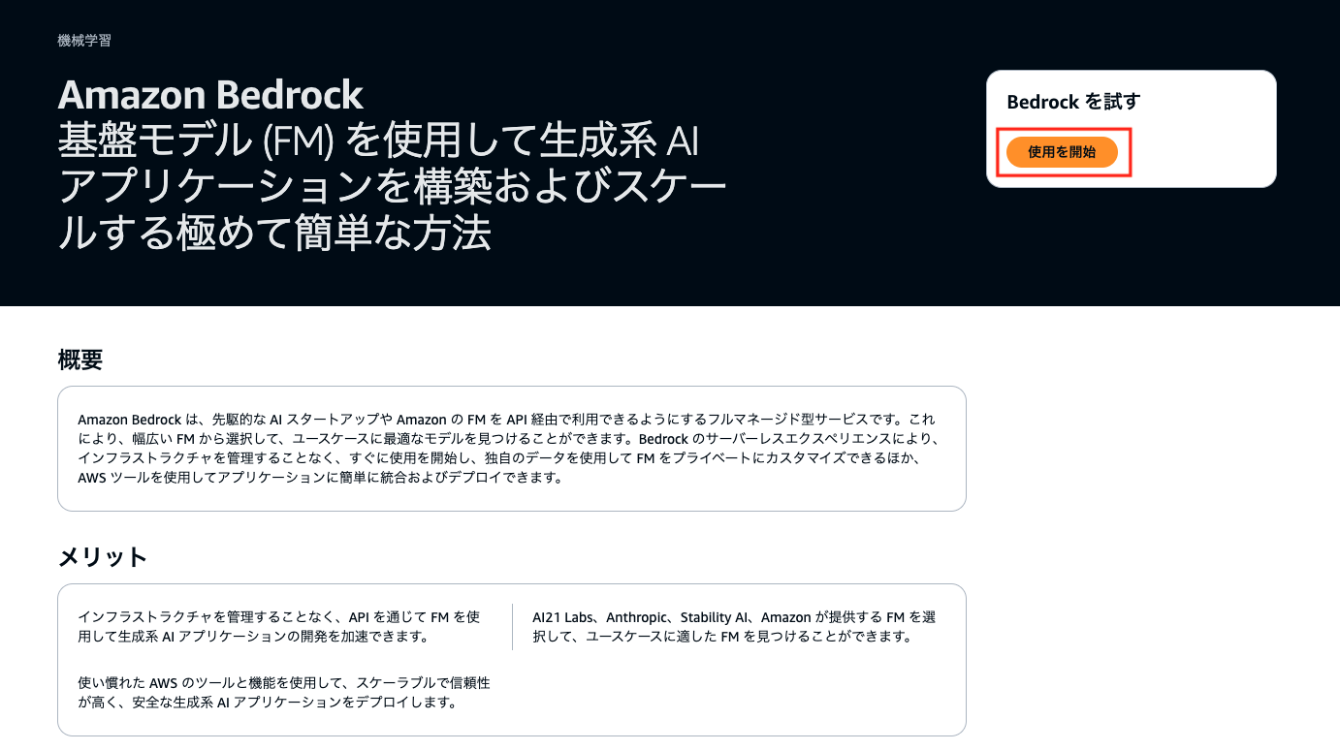Click the orange 使用を開始 button
The width and height of the screenshot is (1340, 751).
(1062, 152)
